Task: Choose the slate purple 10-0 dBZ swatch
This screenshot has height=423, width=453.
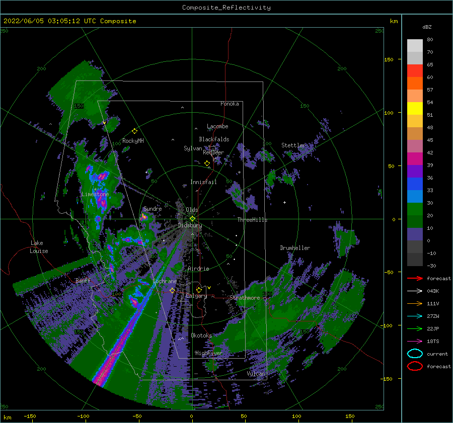Action: [x=415, y=234]
